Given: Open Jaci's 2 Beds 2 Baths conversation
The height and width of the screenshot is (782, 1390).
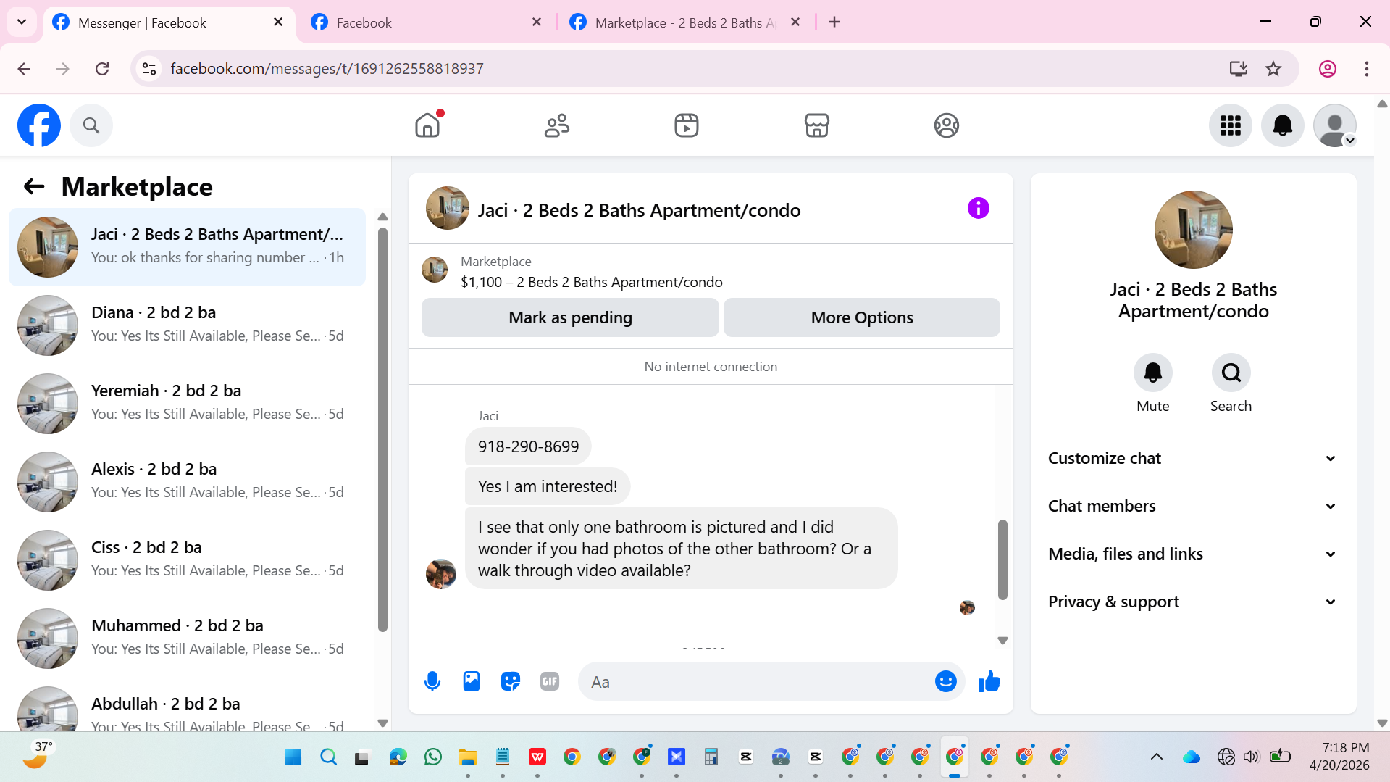Looking at the screenshot, I should coord(187,247).
